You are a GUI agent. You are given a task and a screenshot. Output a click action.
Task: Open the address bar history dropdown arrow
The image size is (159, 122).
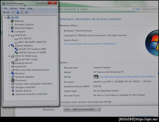(134, 9)
